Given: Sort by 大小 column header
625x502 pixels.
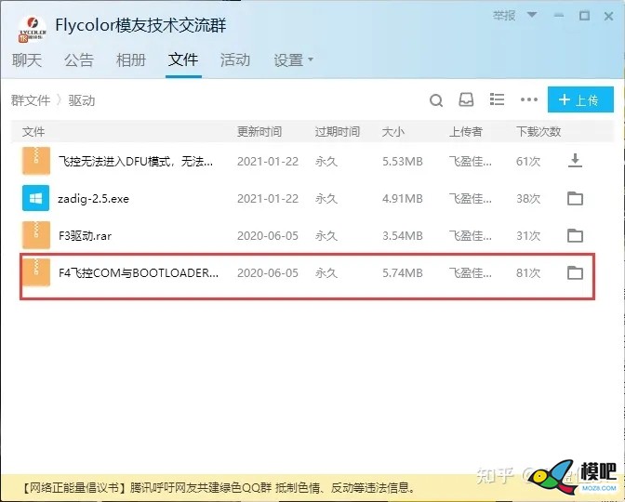Looking at the screenshot, I should 393,131.
